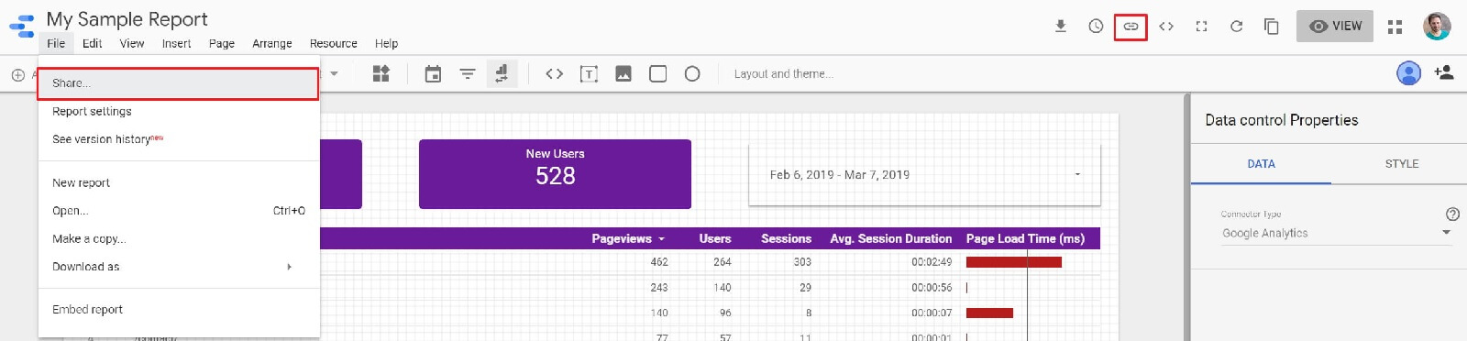The height and width of the screenshot is (341, 1467).
Task: Choose Embed report from the menu
Action: [x=179, y=310]
